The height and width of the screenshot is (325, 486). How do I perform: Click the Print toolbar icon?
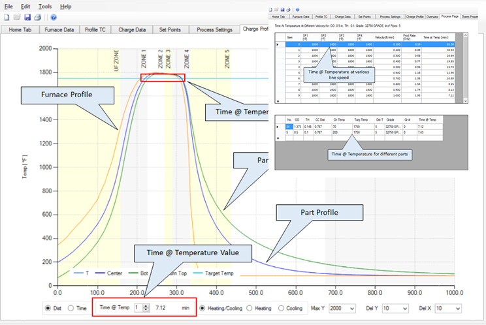[x=37, y=18]
